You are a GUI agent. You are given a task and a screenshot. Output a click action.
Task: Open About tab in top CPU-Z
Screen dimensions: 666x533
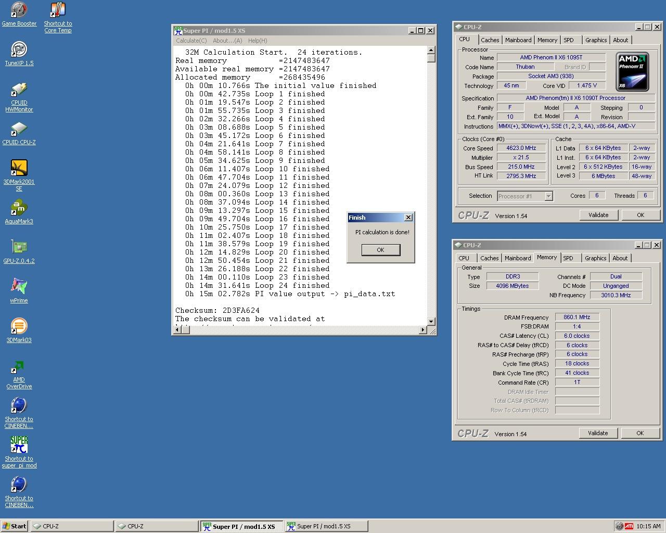coord(620,40)
